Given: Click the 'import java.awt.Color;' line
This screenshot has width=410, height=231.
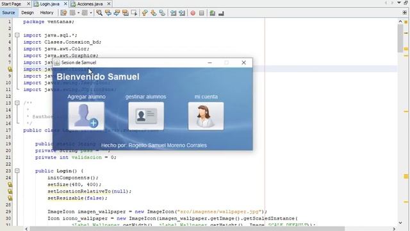Looking at the screenshot, I should coord(56,49).
